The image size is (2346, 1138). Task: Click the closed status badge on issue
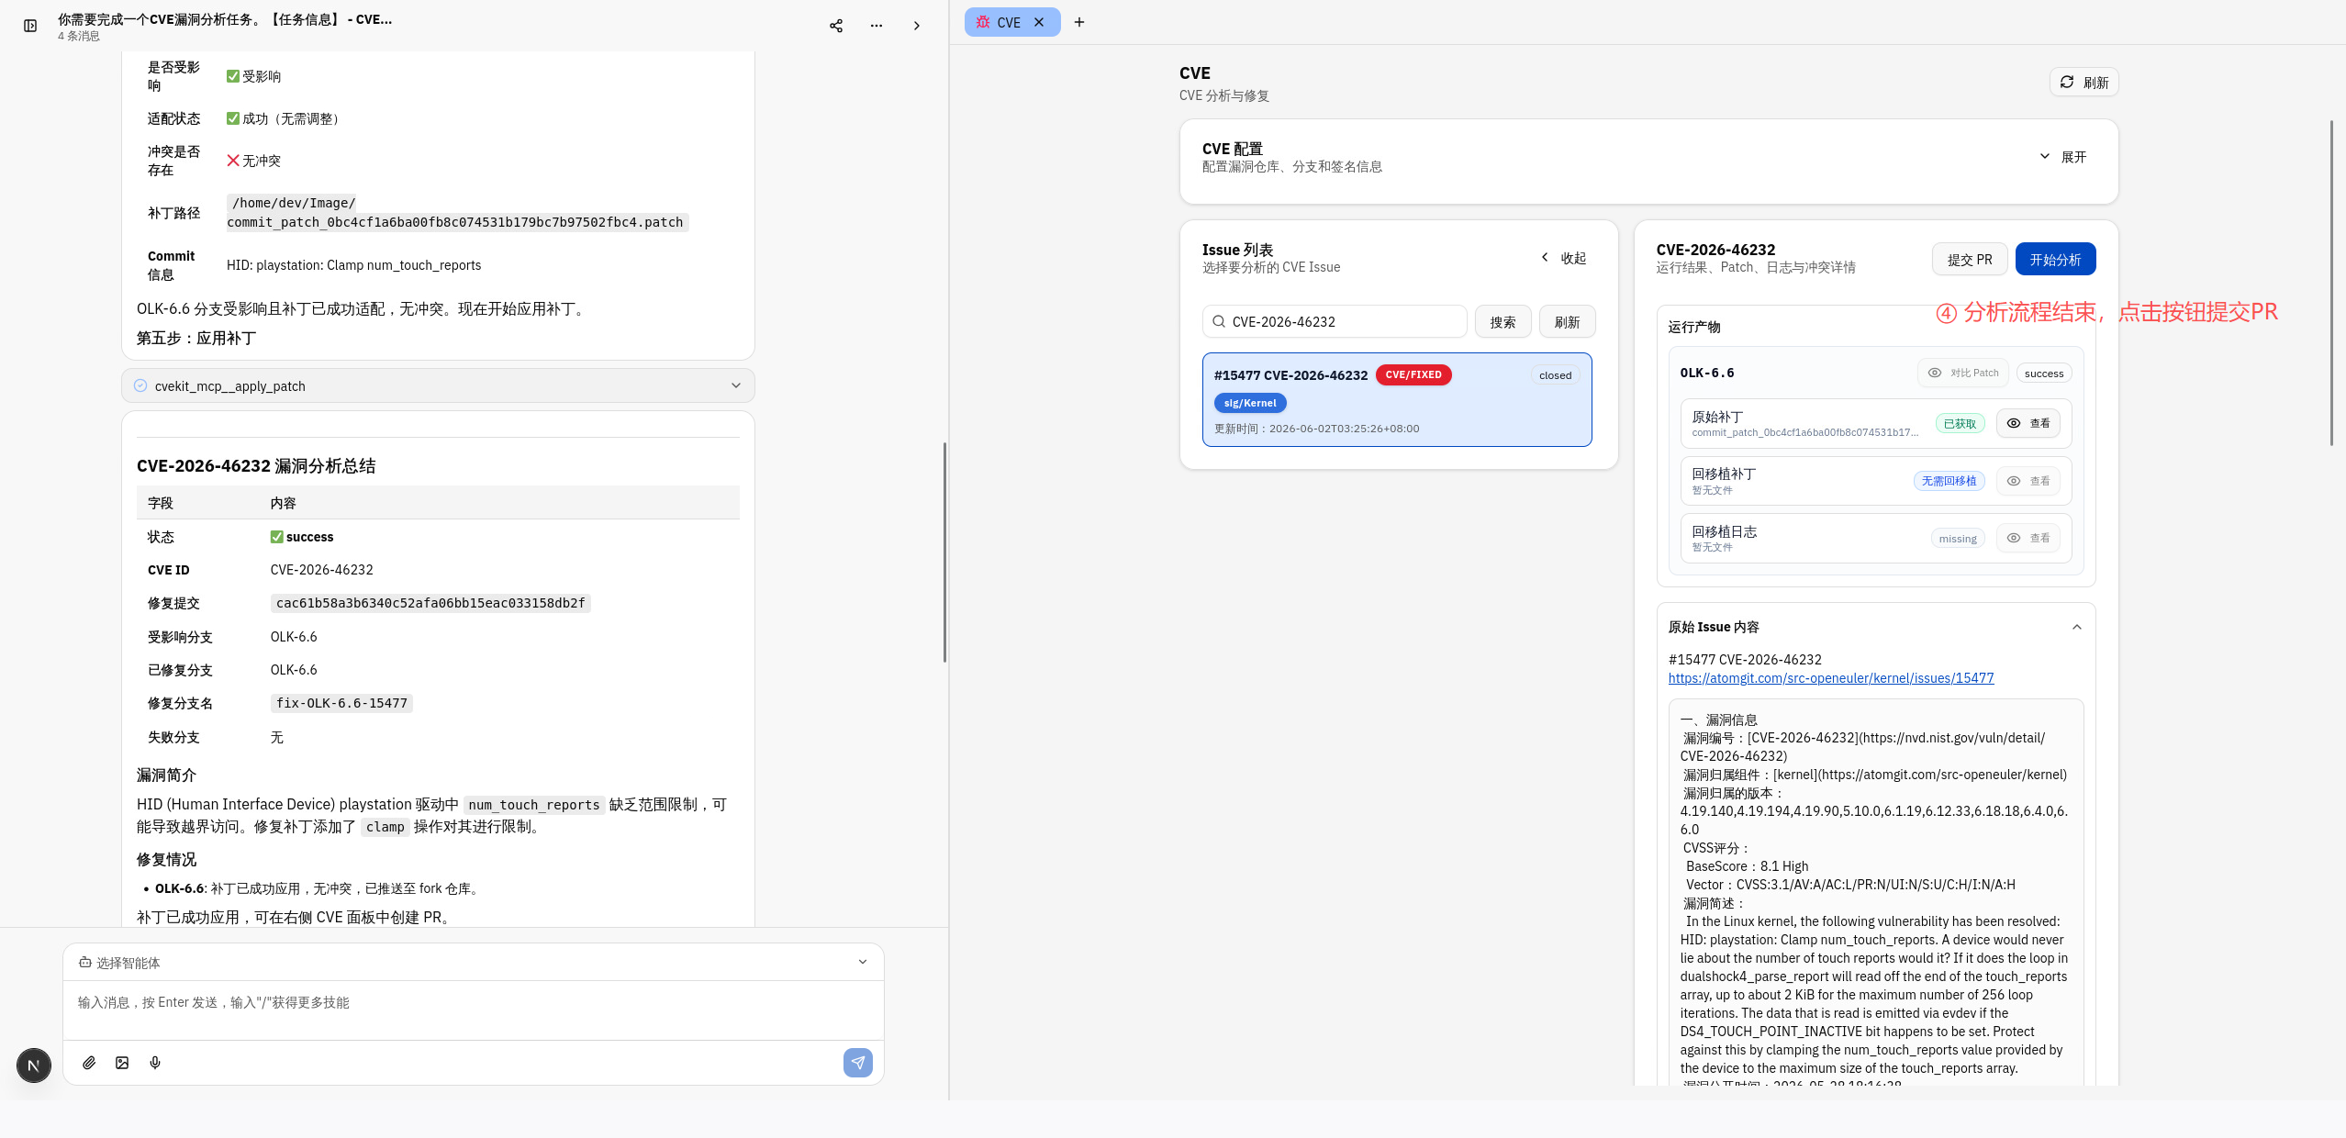[x=1555, y=375]
